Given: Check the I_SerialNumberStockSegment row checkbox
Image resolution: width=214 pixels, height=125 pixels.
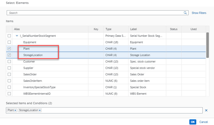Looking at the screenshot, I should pos(9,36).
